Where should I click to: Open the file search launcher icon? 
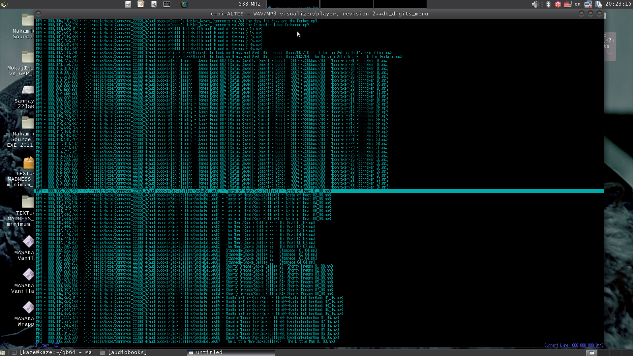point(154,4)
